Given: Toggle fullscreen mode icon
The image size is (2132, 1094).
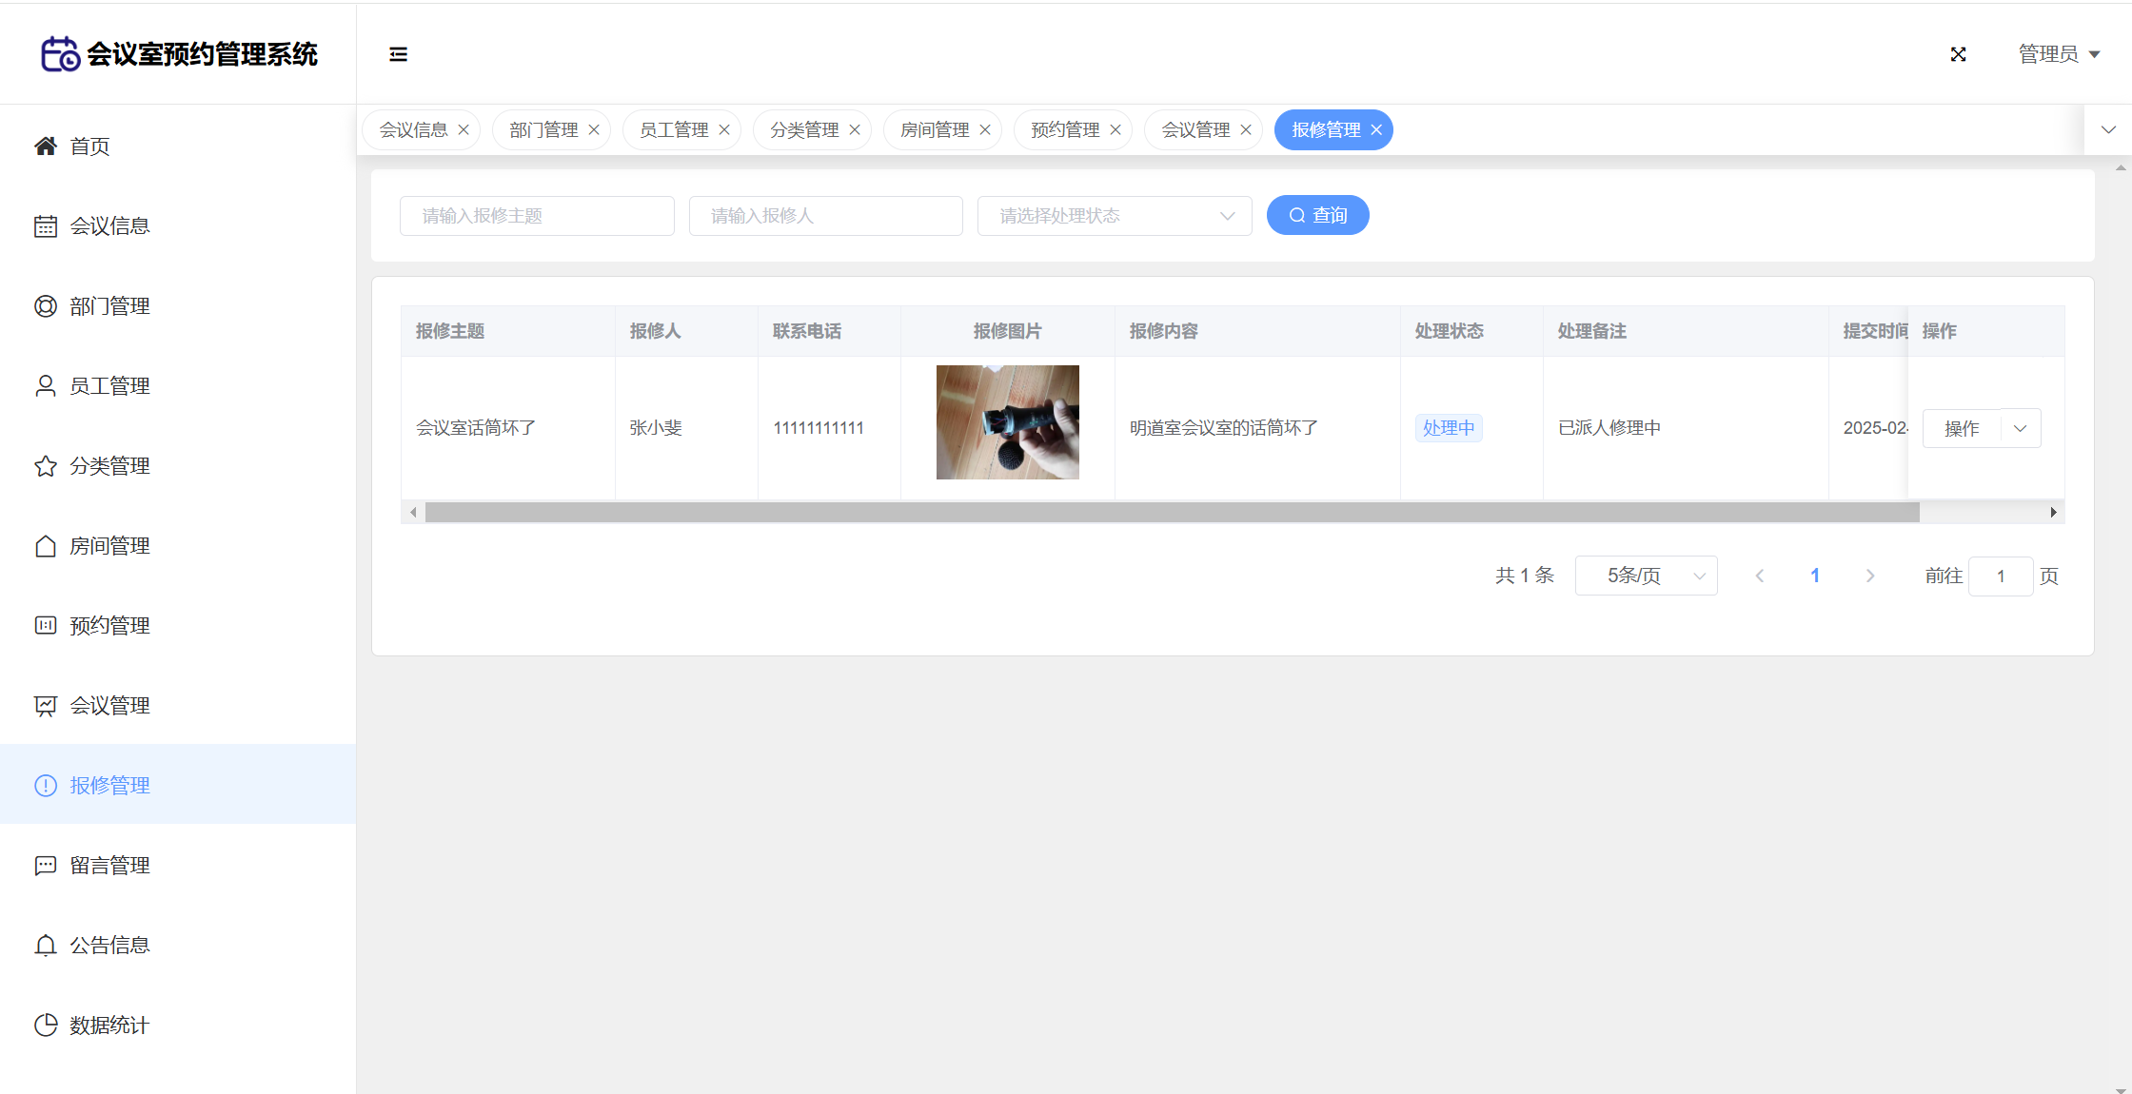Looking at the screenshot, I should [1958, 54].
